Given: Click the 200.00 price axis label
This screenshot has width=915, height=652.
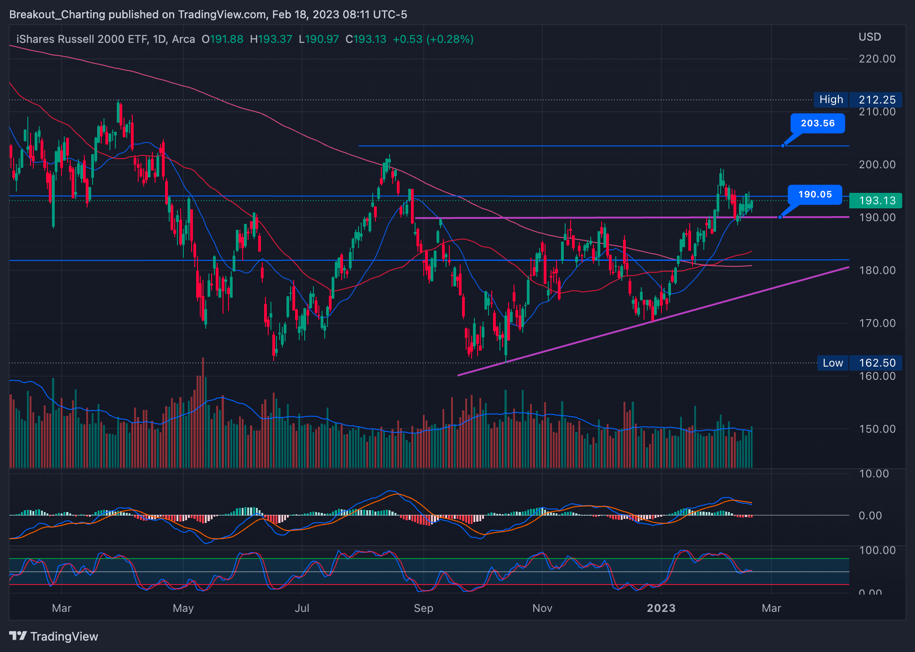Looking at the screenshot, I should click(x=877, y=165).
